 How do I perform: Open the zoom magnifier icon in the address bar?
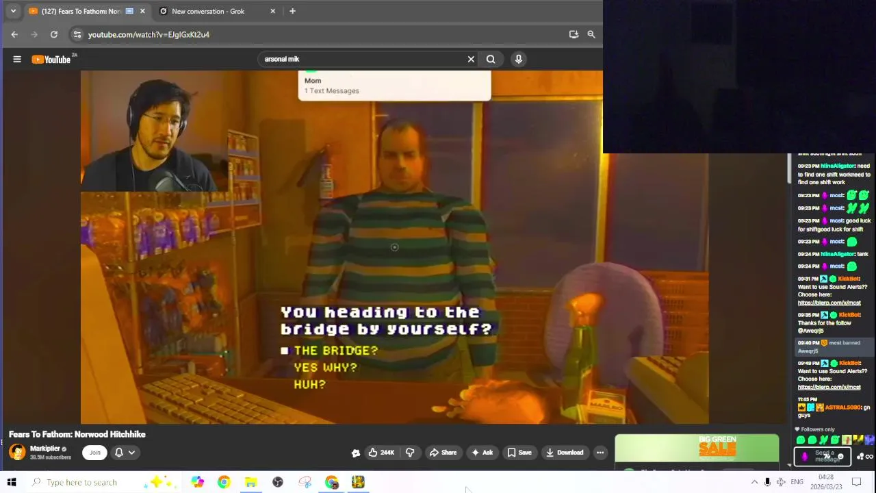pyautogui.click(x=591, y=34)
